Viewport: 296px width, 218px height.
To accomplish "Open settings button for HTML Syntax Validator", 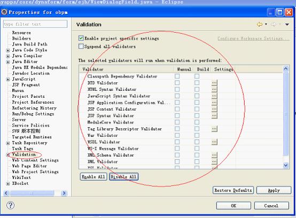I will (x=214, y=89).
